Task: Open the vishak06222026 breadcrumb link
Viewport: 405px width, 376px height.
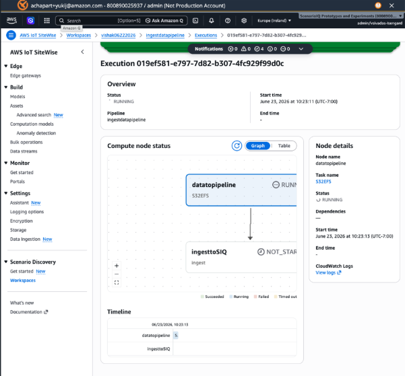Action: (x=119, y=36)
